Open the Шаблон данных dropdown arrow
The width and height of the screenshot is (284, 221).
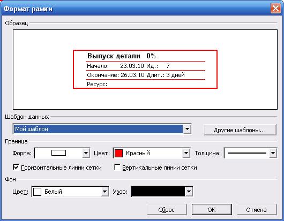(187, 129)
